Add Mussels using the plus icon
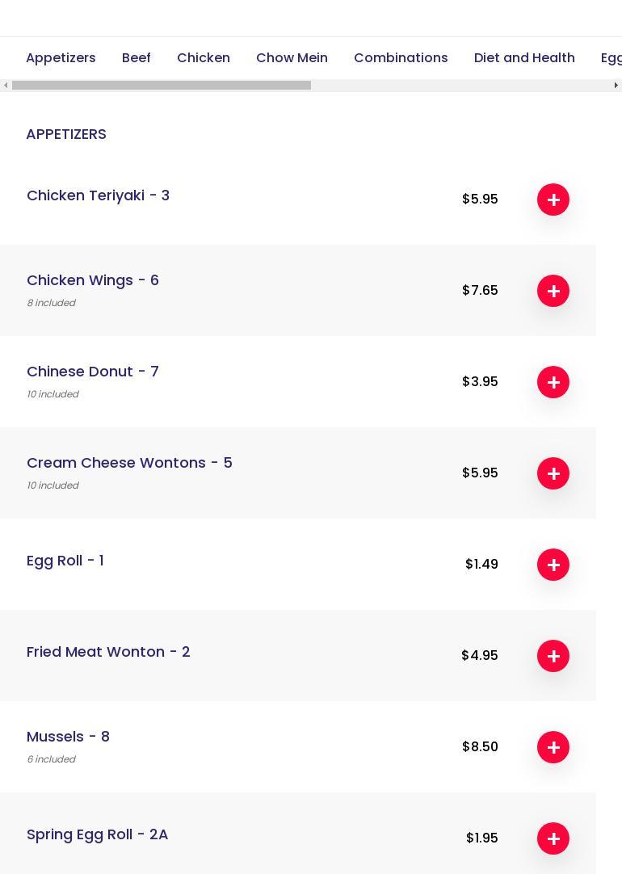 [x=553, y=747]
